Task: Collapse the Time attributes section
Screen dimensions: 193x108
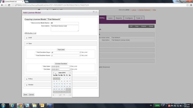Action: coord(60,43)
